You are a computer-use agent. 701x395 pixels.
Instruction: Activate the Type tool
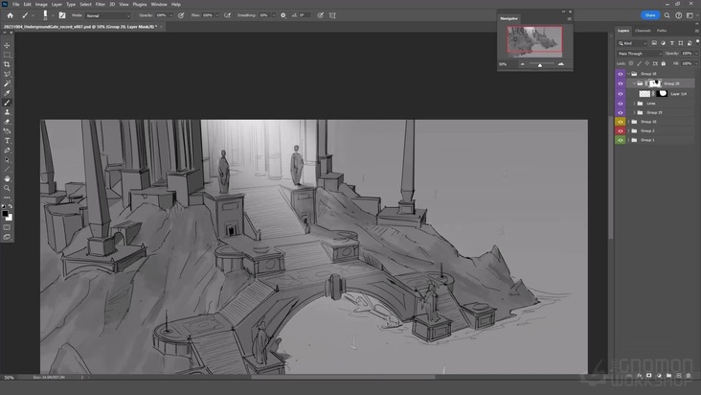coord(7,141)
